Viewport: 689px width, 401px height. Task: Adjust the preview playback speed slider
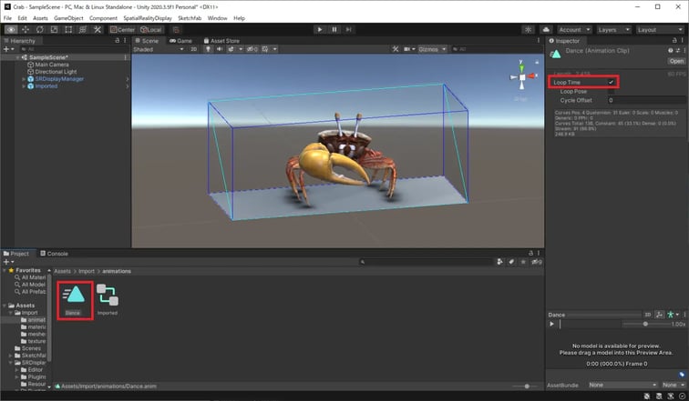pos(647,324)
